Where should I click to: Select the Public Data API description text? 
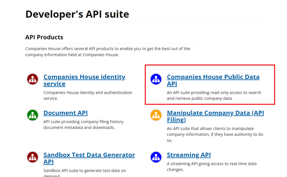click(x=214, y=96)
